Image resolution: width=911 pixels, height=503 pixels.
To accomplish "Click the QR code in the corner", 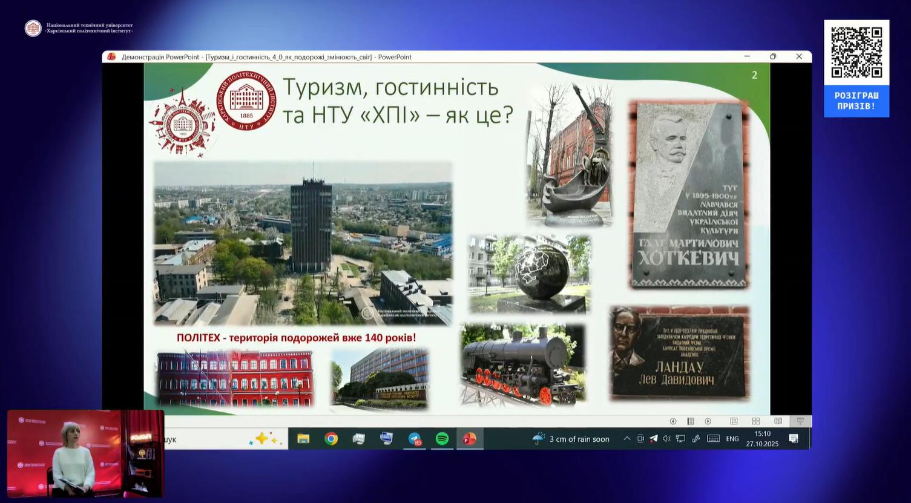I will click(857, 53).
